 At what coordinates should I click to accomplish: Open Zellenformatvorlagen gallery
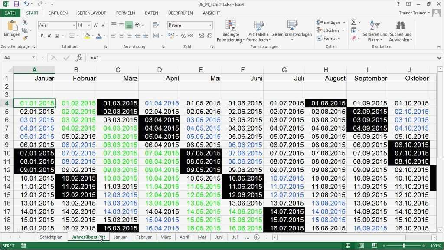(x=292, y=31)
